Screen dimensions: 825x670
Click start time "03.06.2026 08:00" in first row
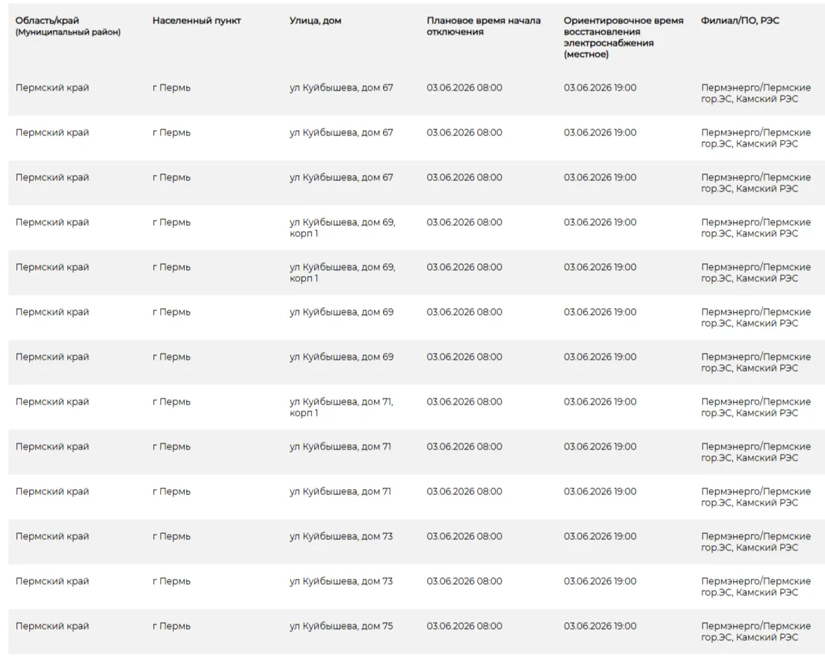coord(464,87)
